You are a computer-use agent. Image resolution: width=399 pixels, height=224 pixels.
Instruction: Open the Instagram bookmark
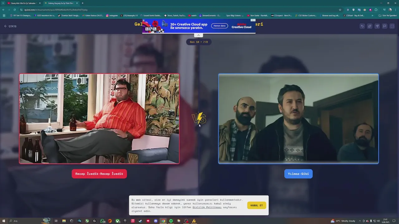pos(112,16)
